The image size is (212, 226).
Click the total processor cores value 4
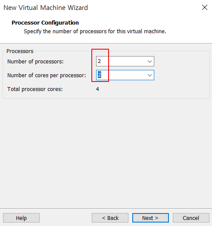(97, 89)
